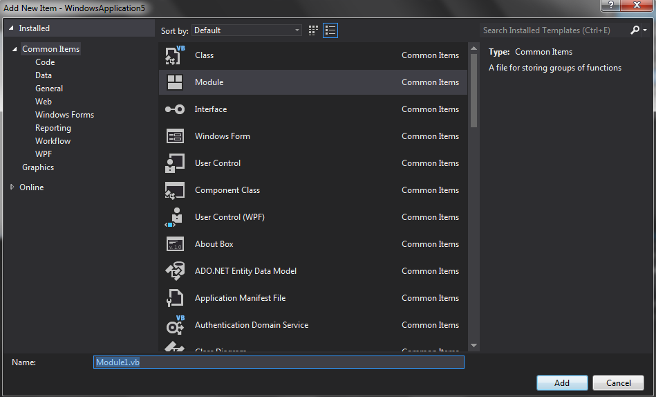Click the About Box template icon

tap(174, 244)
